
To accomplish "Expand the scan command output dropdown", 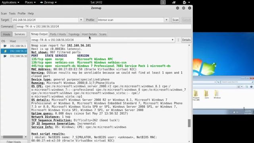I will pos(173,40).
